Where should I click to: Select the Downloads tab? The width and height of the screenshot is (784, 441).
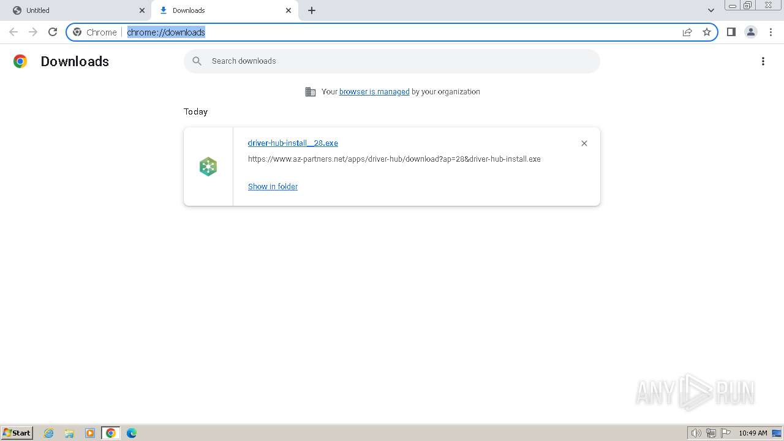tap(225, 10)
